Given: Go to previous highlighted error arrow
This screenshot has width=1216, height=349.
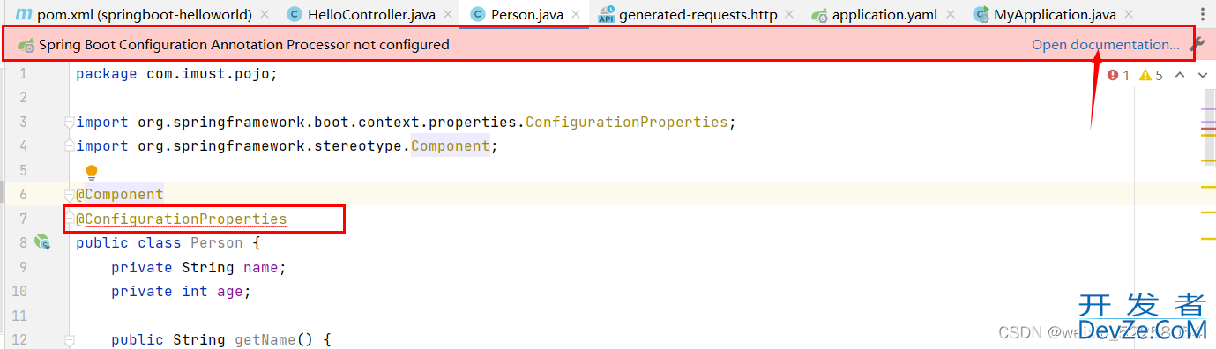Looking at the screenshot, I should tap(1180, 75).
